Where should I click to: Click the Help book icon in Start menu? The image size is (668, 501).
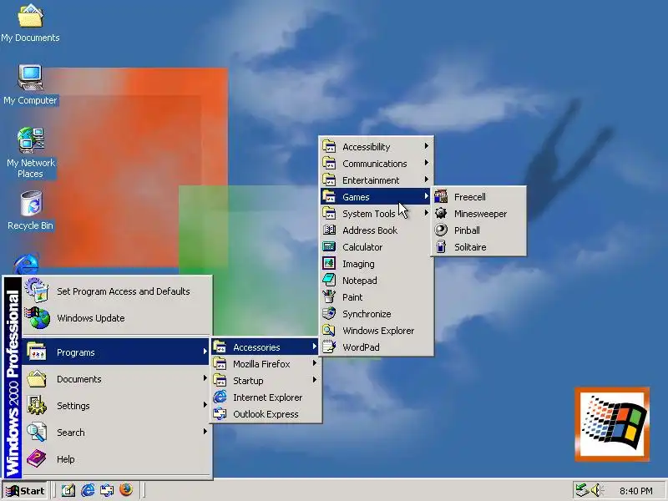click(x=37, y=458)
